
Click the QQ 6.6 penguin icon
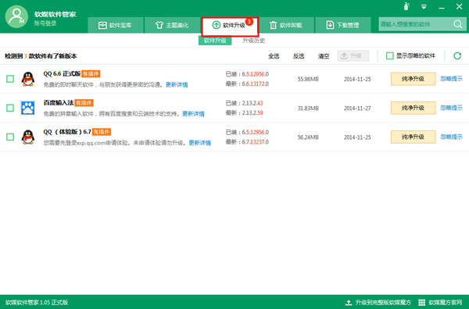pos(28,79)
